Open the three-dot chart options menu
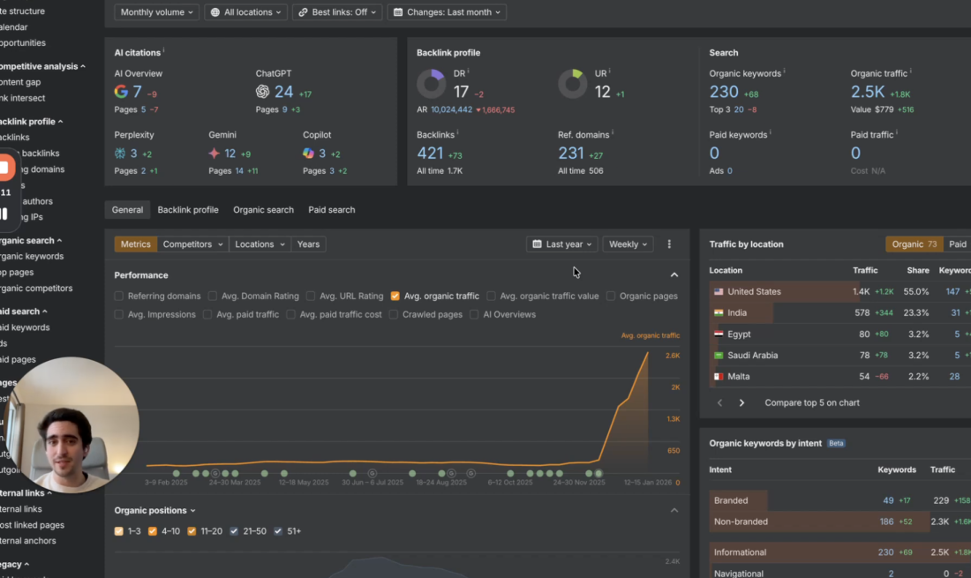The width and height of the screenshot is (971, 578). (669, 244)
